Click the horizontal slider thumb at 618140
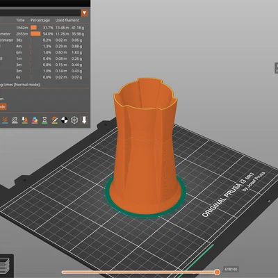 (x=217, y=272)
